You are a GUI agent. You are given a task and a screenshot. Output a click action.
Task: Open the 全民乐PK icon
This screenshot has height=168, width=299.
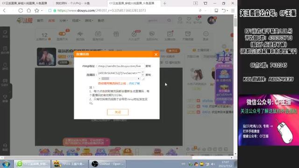[152, 35]
